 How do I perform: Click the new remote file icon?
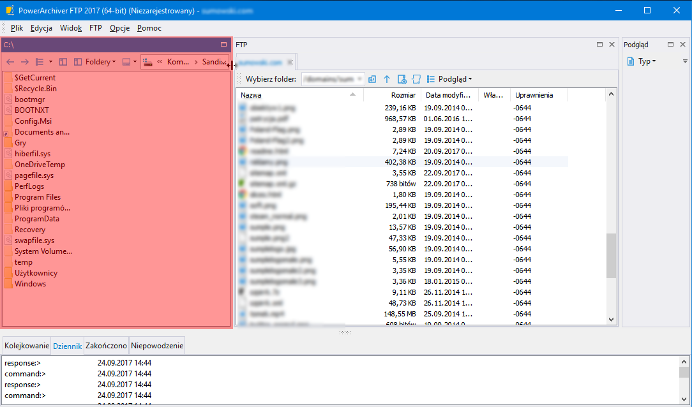(402, 79)
